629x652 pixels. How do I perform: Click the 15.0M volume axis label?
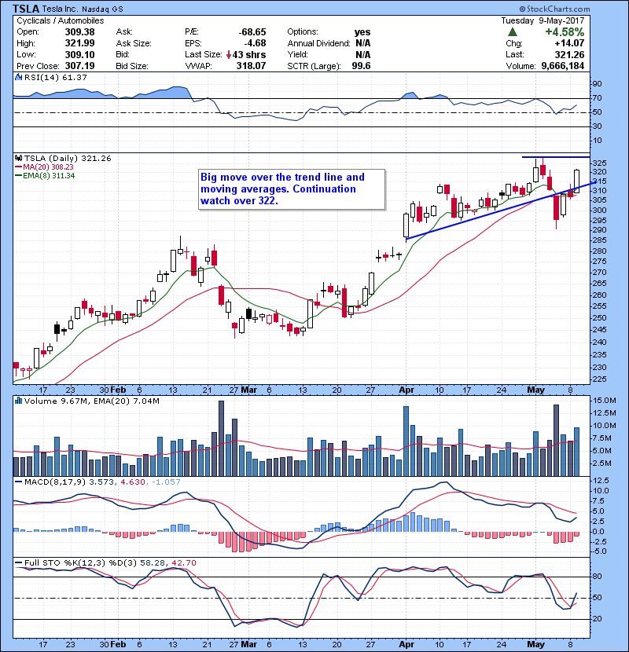[605, 401]
